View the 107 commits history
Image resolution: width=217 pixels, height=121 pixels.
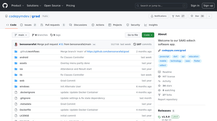click(x=142, y=44)
